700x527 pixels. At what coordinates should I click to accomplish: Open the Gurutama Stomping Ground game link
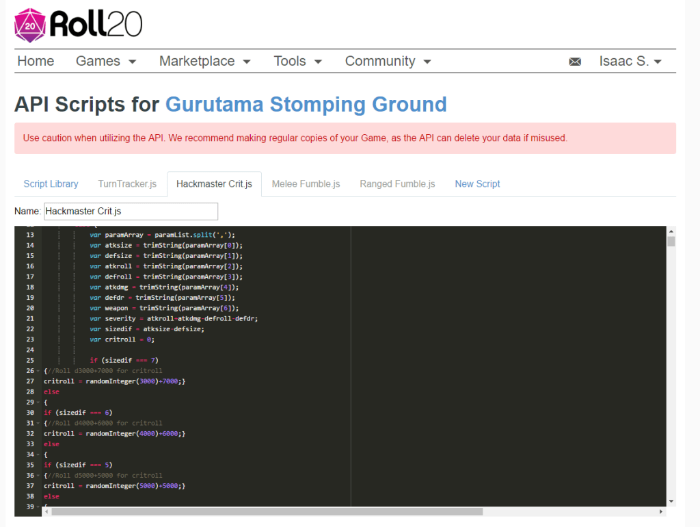(x=306, y=105)
